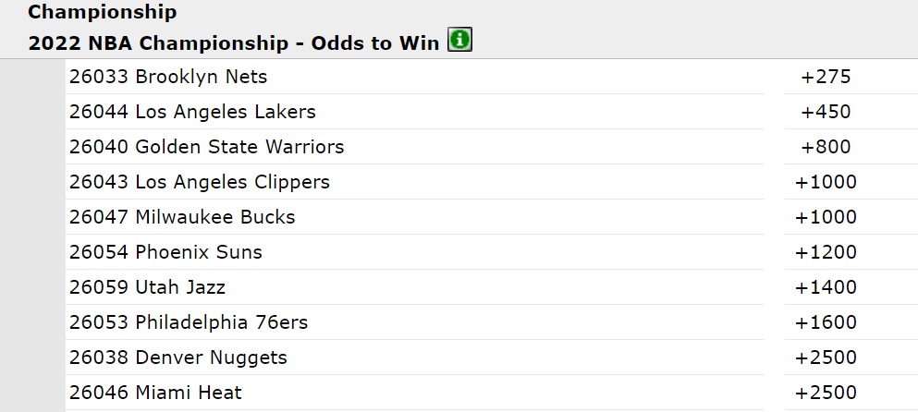Viewport: 918px width, 412px height.
Task: Click the Championship section title
Action: coord(103,12)
